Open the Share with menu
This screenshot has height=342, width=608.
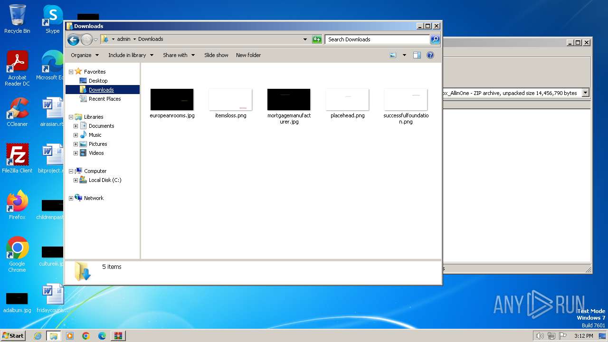click(x=179, y=55)
